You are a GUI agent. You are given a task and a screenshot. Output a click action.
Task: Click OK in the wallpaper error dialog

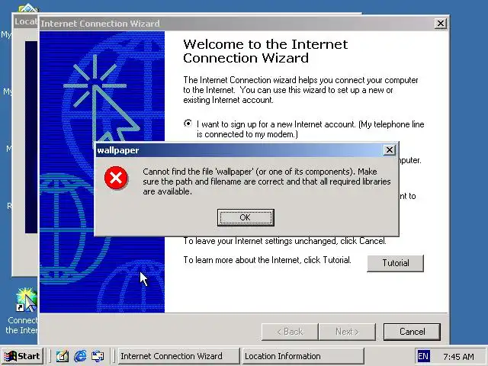246,217
